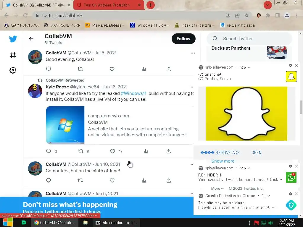The height and width of the screenshot is (227, 303).
Task: Reply to the 'Good evening, Collabia!' tweet
Action: [49, 69]
